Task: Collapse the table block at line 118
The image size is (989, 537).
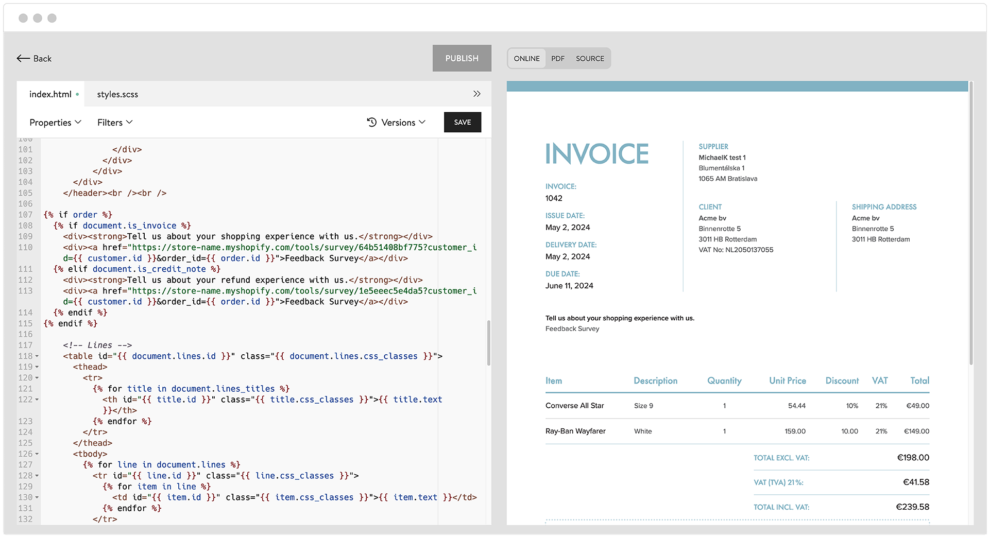Action: tap(37, 356)
